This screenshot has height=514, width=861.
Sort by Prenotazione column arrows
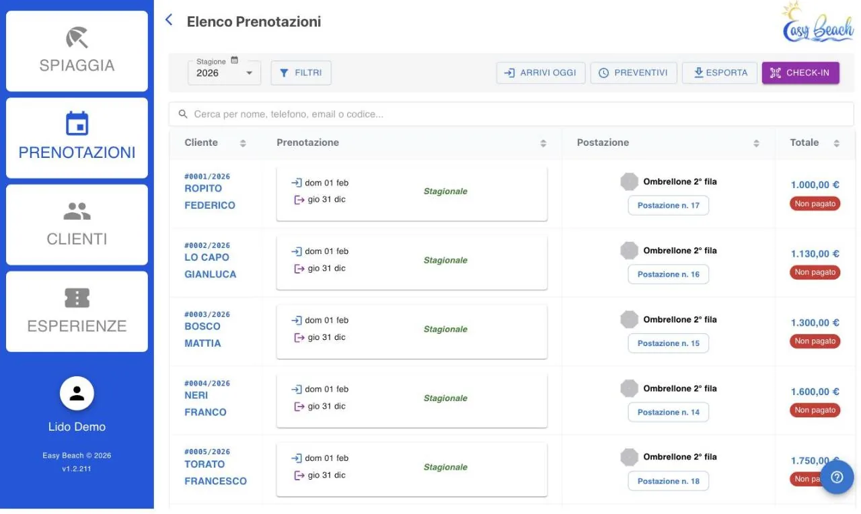[543, 143]
